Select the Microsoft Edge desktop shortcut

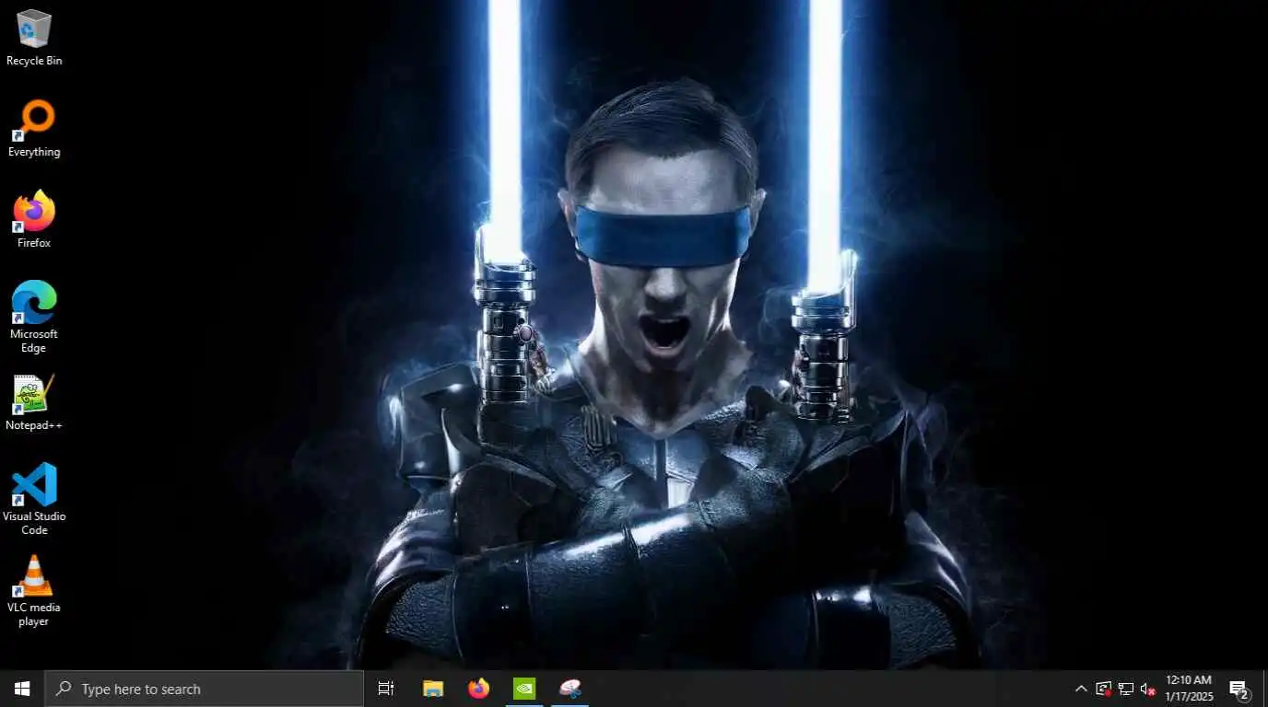click(34, 318)
